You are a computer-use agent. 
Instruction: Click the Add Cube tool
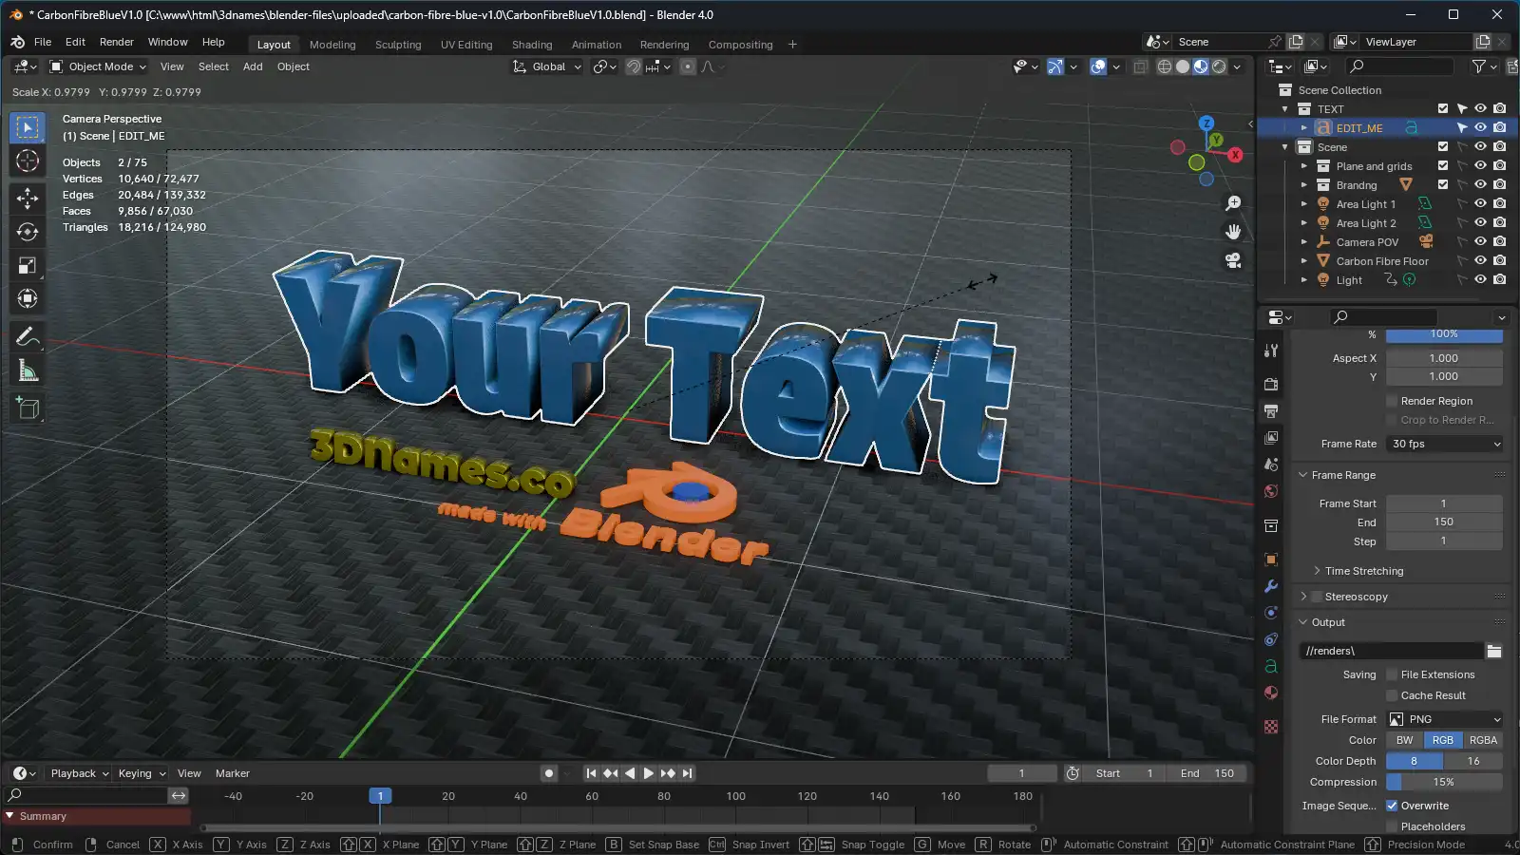point(28,408)
